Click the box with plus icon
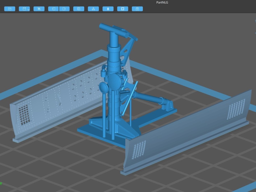Screen dimensions: 256x192 click(x=137, y=9)
